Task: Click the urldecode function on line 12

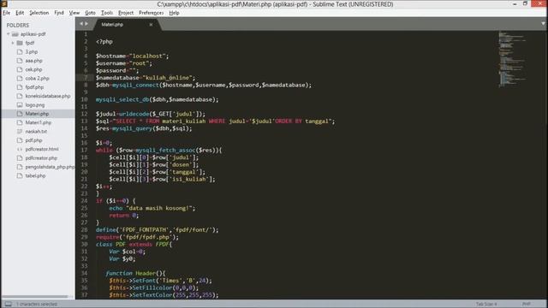Action: 134,114
